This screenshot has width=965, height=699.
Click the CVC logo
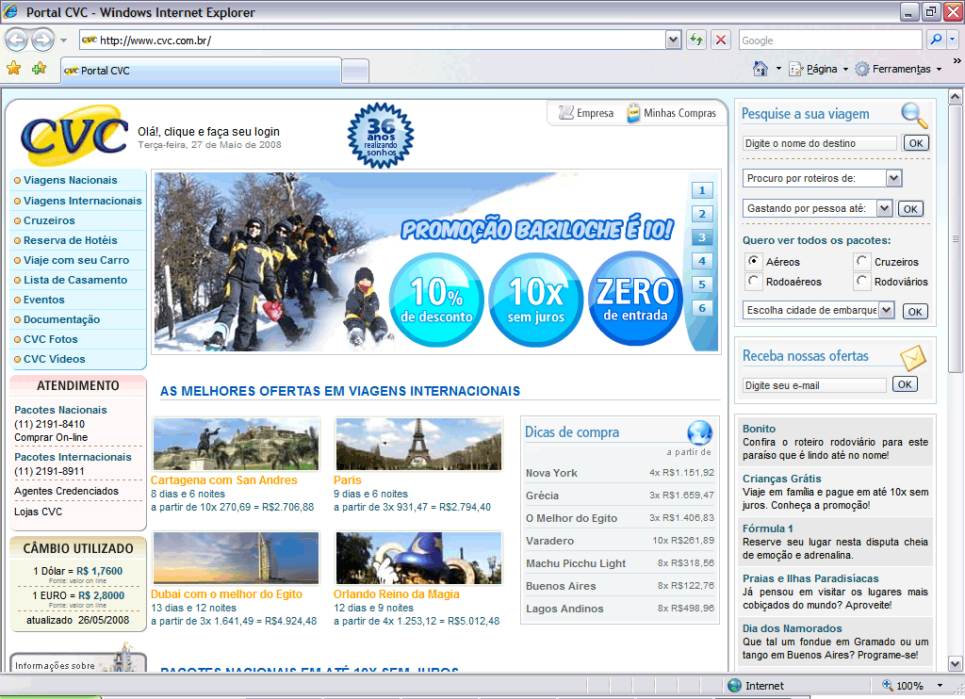point(74,136)
